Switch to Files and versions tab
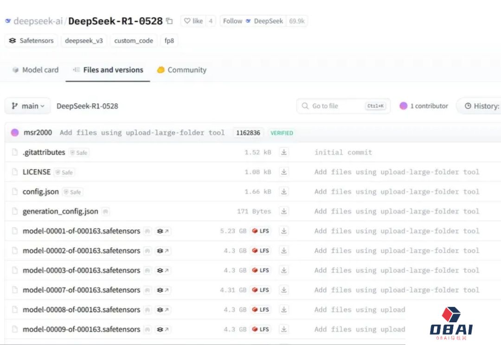This screenshot has width=501, height=345. coord(108,70)
